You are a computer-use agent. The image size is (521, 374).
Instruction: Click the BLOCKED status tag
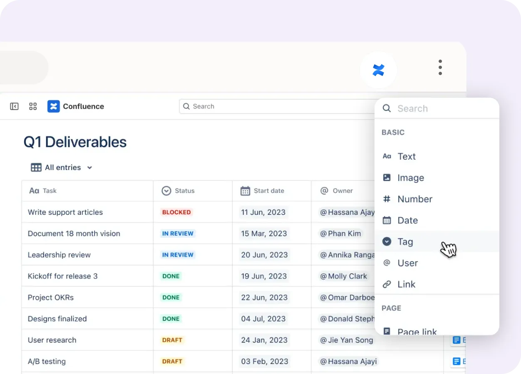[x=176, y=212]
